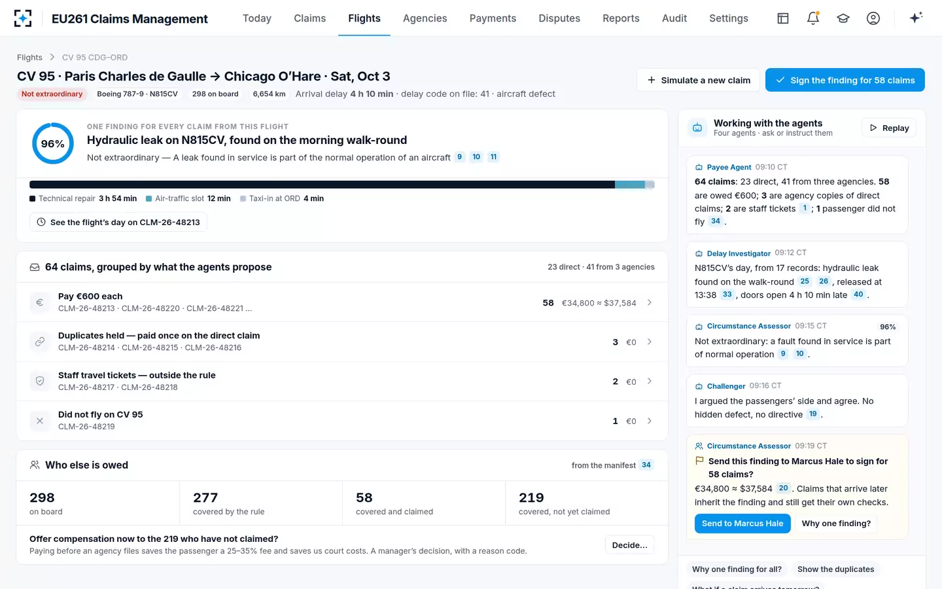Image resolution: width=942 pixels, height=589 pixels.
Task: Click the EU261 app logo icon
Action: point(23,18)
